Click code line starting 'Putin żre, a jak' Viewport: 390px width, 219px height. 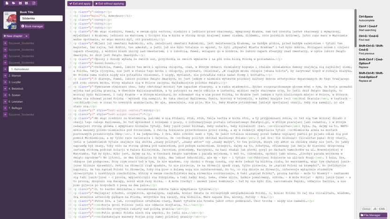194,201
